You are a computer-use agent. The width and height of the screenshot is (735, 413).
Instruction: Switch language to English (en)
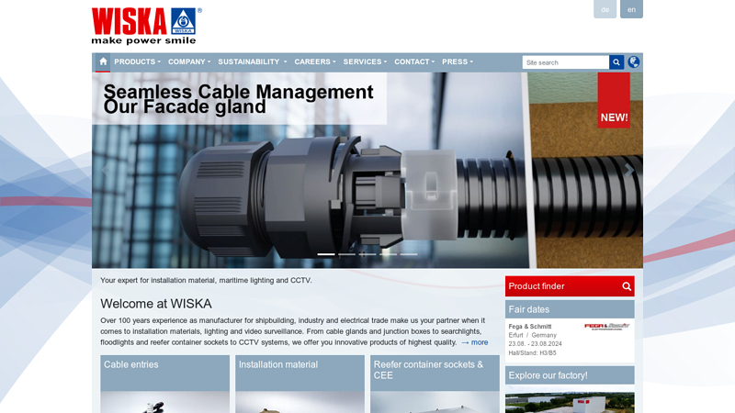[631, 9]
